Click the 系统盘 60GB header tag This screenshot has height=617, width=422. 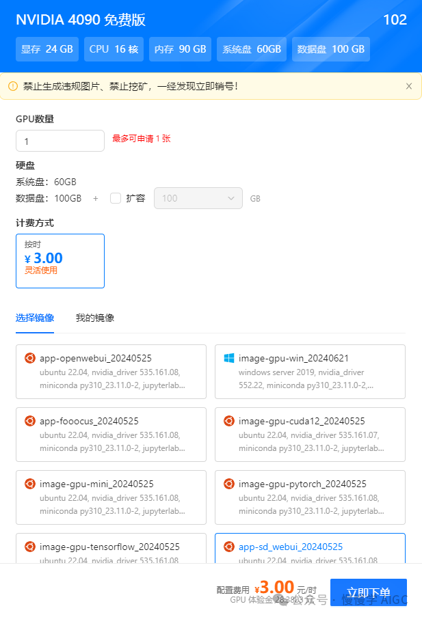click(x=252, y=49)
